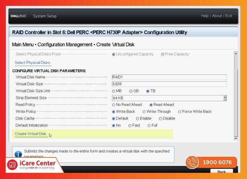Set Write Policy to Force Write Back

[x=180, y=112]
